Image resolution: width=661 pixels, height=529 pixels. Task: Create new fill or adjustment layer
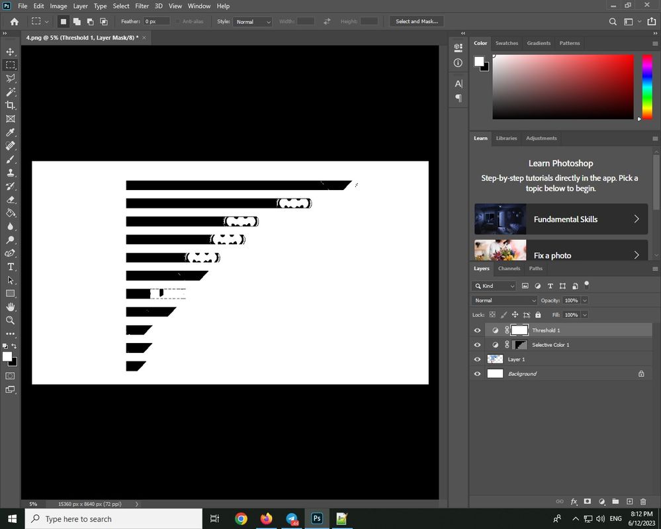(601, 502)
